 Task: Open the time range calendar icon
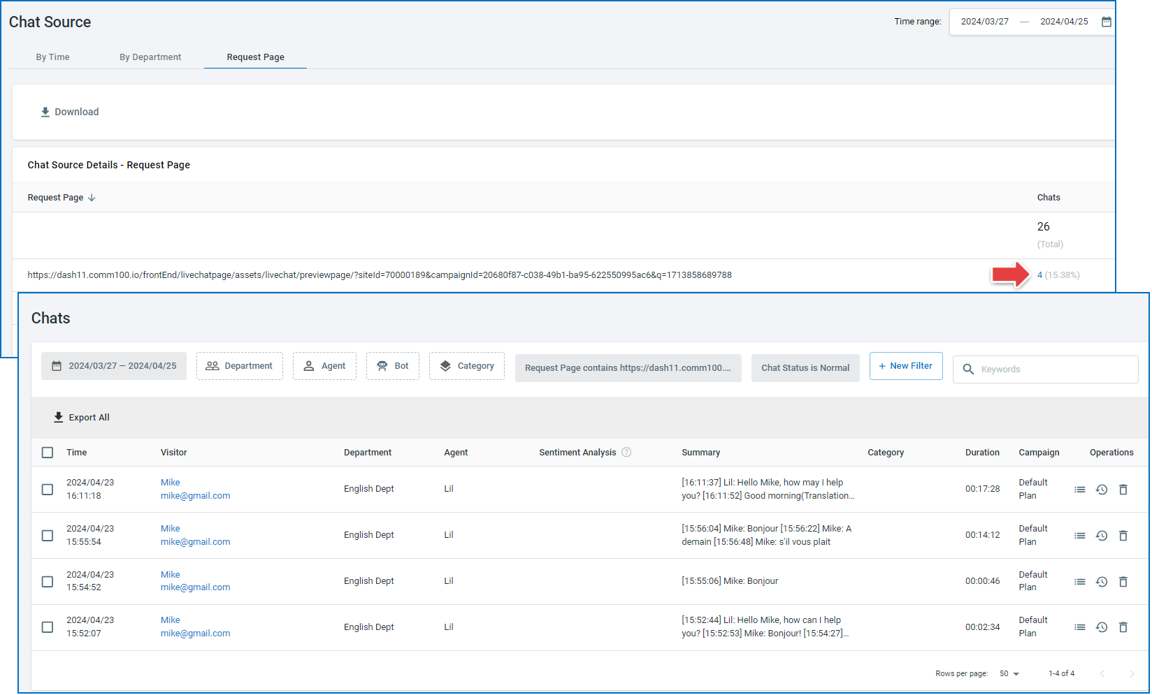coord(1107,22)
